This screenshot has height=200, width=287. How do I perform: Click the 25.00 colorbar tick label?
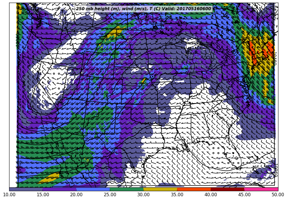pos(110,195)
